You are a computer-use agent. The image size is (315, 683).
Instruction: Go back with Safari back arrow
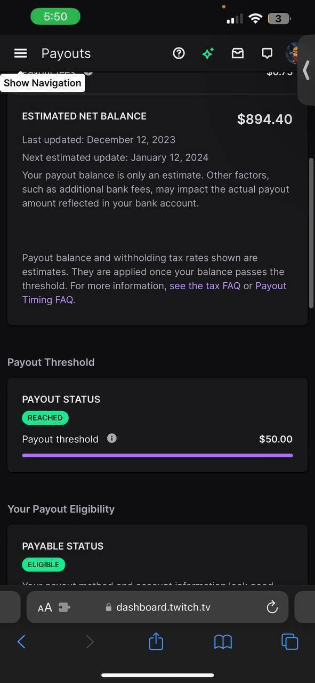(21, 641)
